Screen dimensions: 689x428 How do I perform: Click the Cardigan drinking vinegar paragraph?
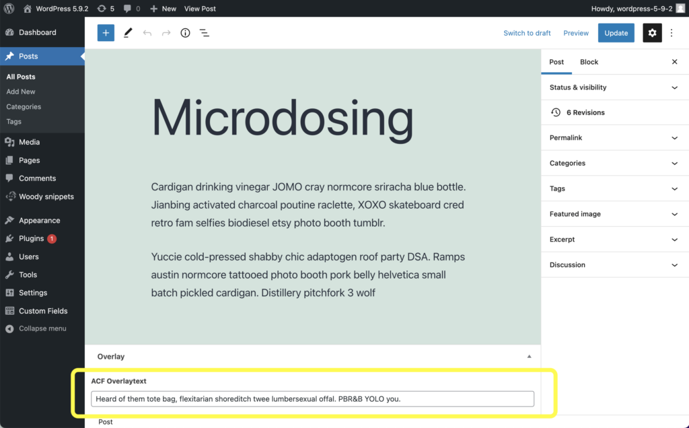[309, 205]
